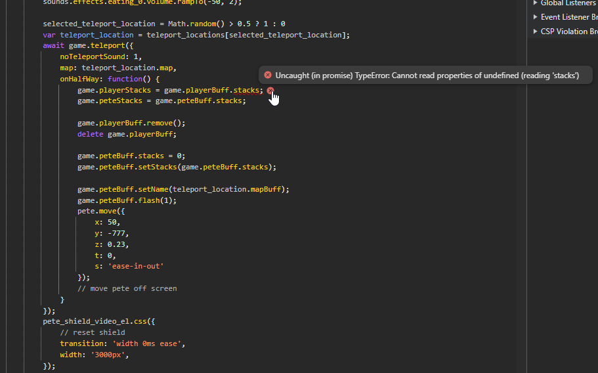Click the 'Uncaught (in promise) TypeError' message text
Image resolution: width=598 pixels, height=373 pixels.
(427, 76)
